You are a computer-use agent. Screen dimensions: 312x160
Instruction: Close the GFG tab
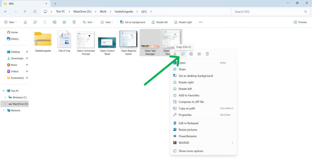pos(46,4)
